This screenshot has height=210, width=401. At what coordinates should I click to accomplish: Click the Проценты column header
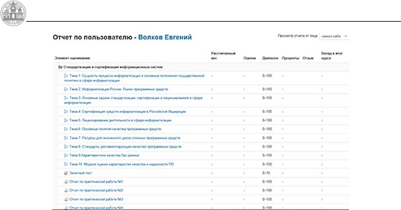pos(290,58)
